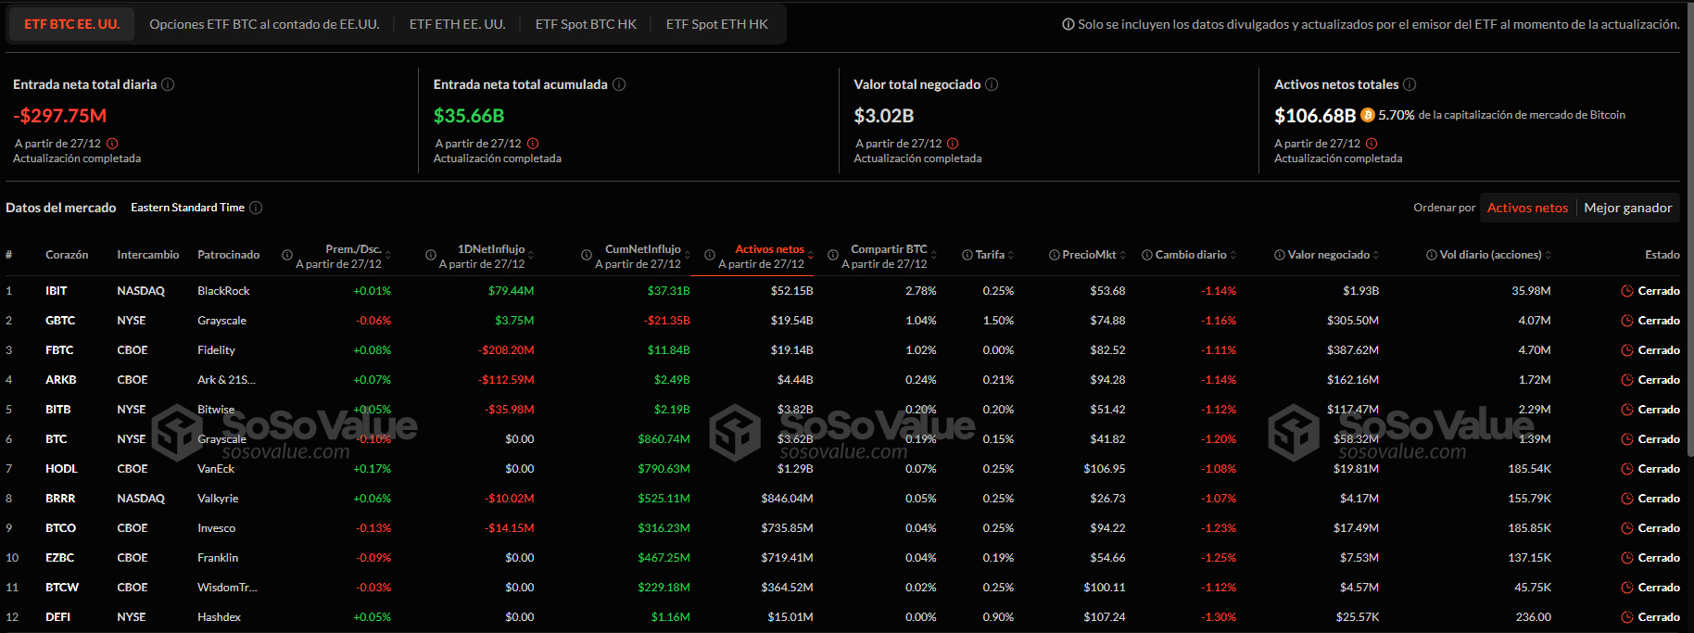Image resolution: width=1694 pixels, height=633 pixels.
Task: Click Eastern Standard Time label
Action: coord(187,208)
